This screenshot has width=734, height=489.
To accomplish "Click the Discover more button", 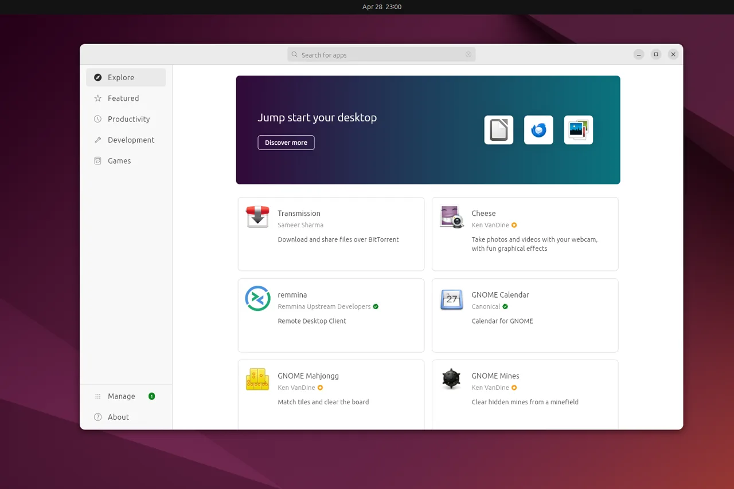I will coord(286,143).
